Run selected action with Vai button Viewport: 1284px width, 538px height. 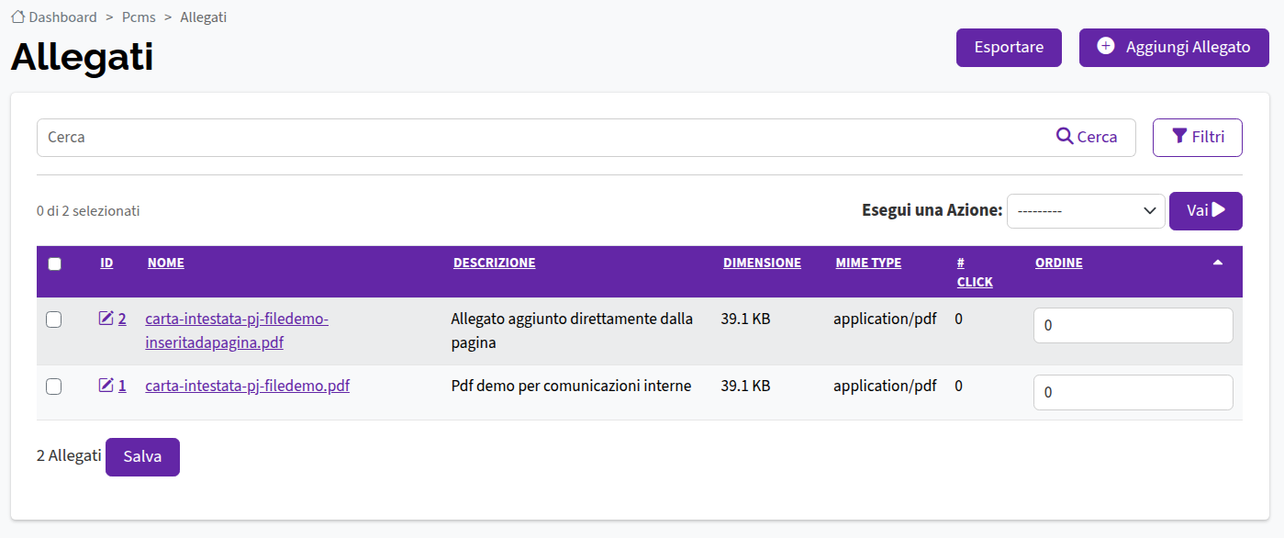click(x=1206, y=211)
